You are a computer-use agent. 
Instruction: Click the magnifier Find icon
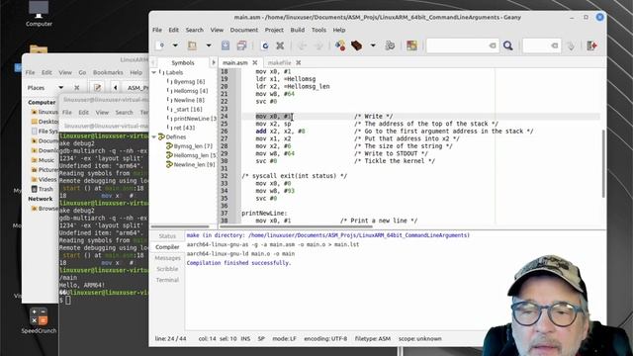(507, 45)
